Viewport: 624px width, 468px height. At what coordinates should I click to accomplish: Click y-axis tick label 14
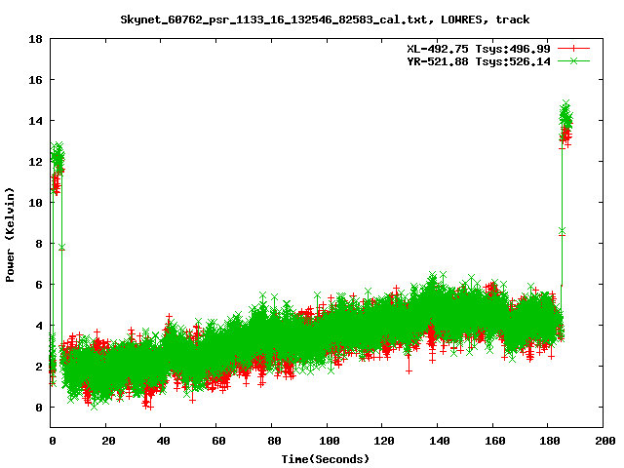pos(36,121)
